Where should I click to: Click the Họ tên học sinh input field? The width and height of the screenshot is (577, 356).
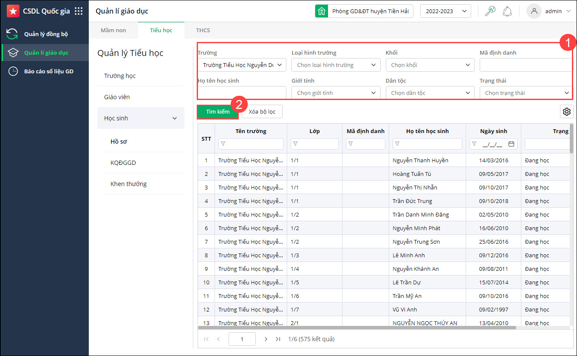click(242, 92)
